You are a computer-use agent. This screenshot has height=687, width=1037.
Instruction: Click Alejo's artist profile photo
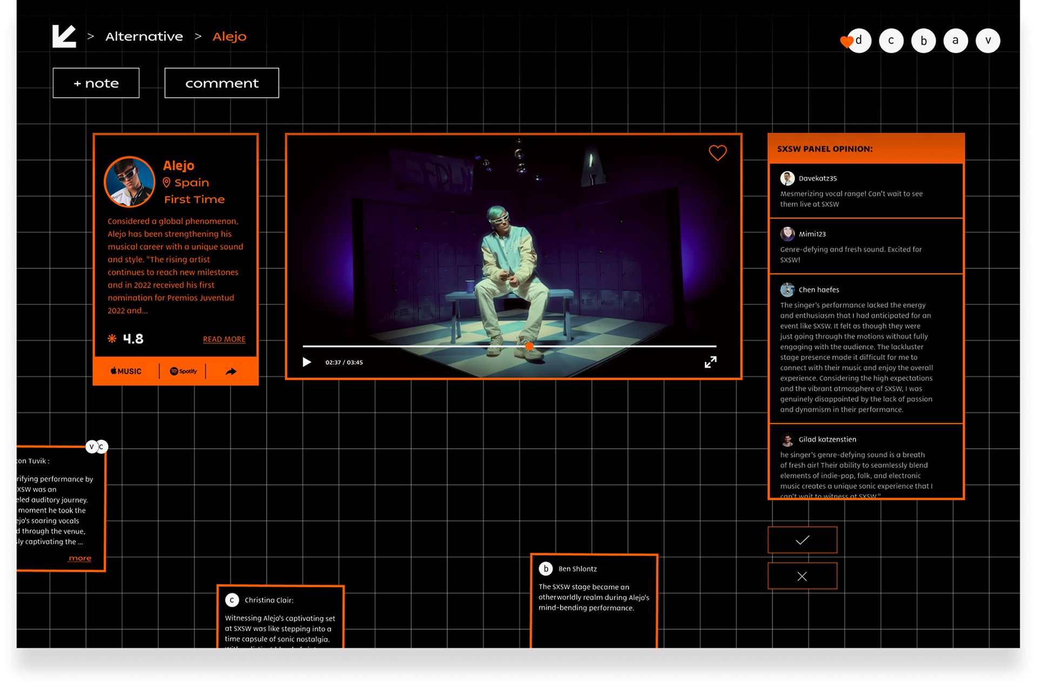130,182
